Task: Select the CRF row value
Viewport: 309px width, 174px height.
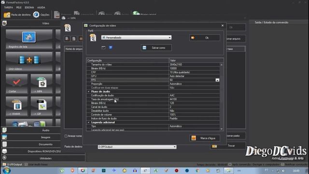Action: [194, 72]
